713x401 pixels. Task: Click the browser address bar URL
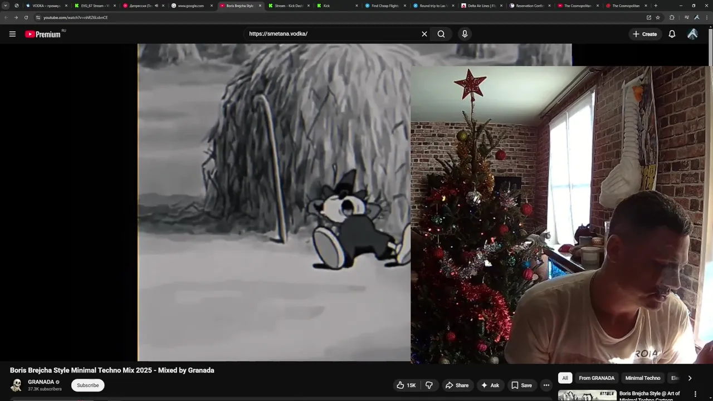tap(76, 17)
